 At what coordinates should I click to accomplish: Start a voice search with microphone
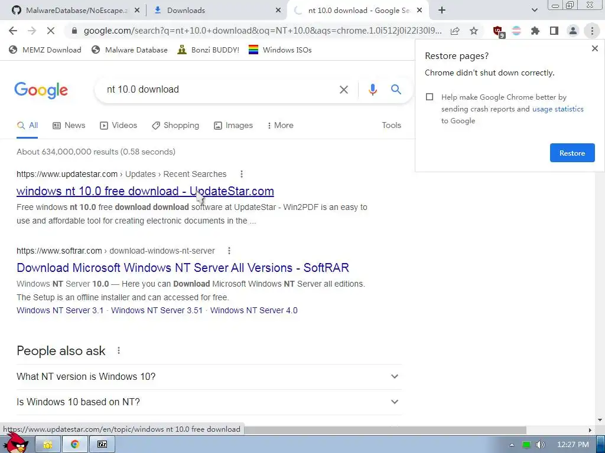pyautogui.click(x=372, y=90)
